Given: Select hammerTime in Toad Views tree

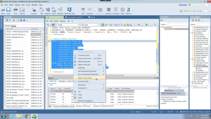Looking at the screenshot, I should click(x=170, y=29).
